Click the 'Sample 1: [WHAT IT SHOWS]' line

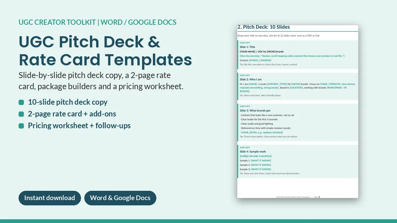255,161
